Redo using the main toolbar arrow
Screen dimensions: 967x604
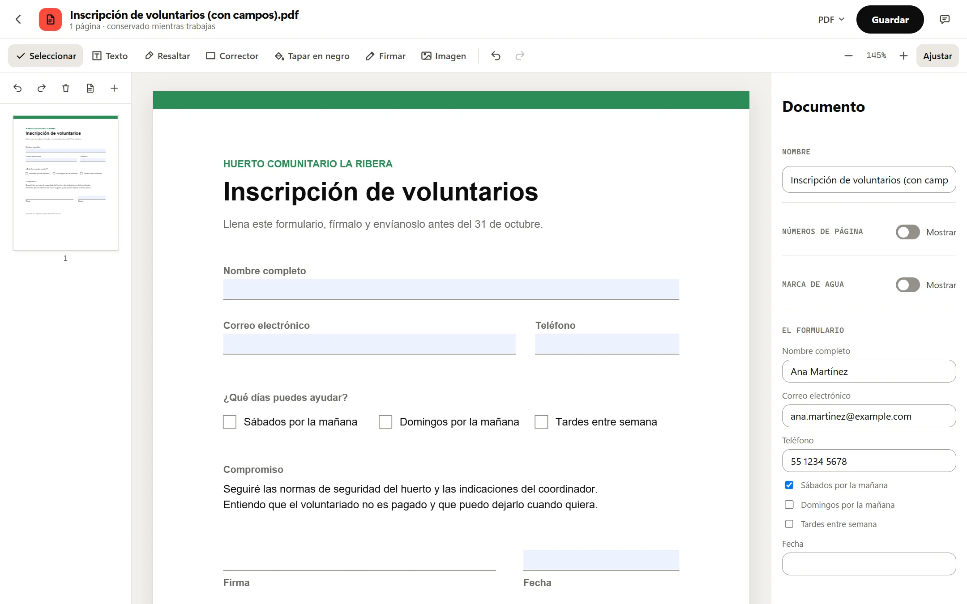(520, 56)
